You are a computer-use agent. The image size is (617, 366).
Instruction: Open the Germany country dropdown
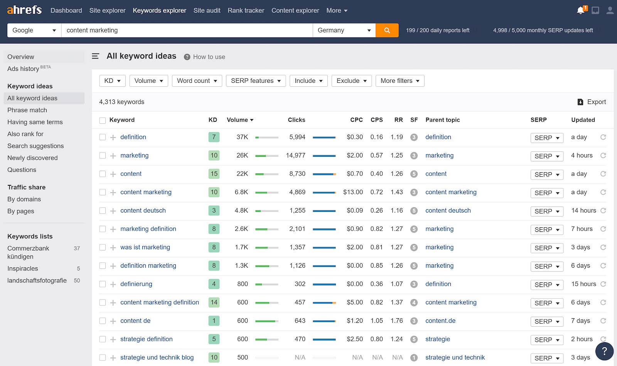click(344, 30)
